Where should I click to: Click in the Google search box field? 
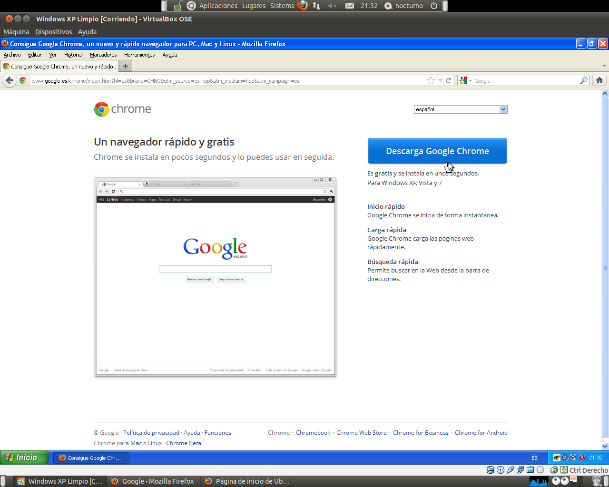(x=526, y=81)
